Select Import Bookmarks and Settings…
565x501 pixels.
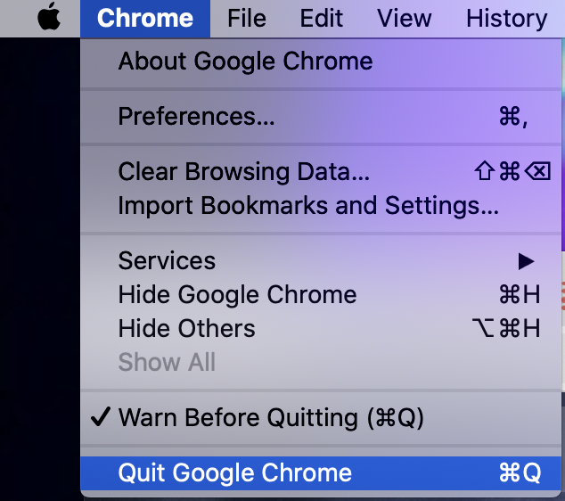(321, 205)
